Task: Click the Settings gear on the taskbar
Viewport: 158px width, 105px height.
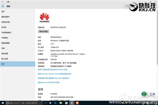Action: (x=72, y=103)
